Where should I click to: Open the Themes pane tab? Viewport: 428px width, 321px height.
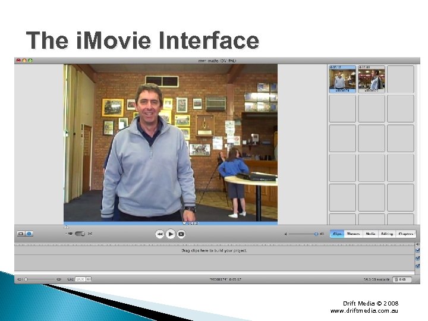353,234
